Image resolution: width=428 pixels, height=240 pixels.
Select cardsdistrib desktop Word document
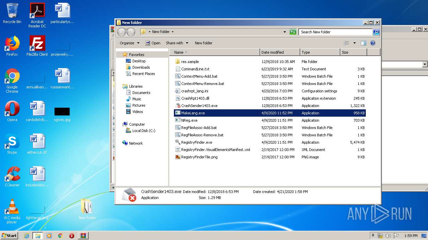[37, 111]
